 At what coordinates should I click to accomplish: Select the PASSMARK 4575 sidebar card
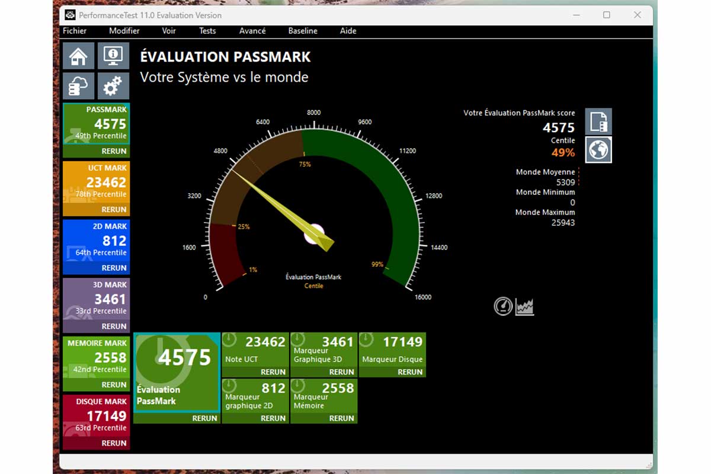point(96,124)
